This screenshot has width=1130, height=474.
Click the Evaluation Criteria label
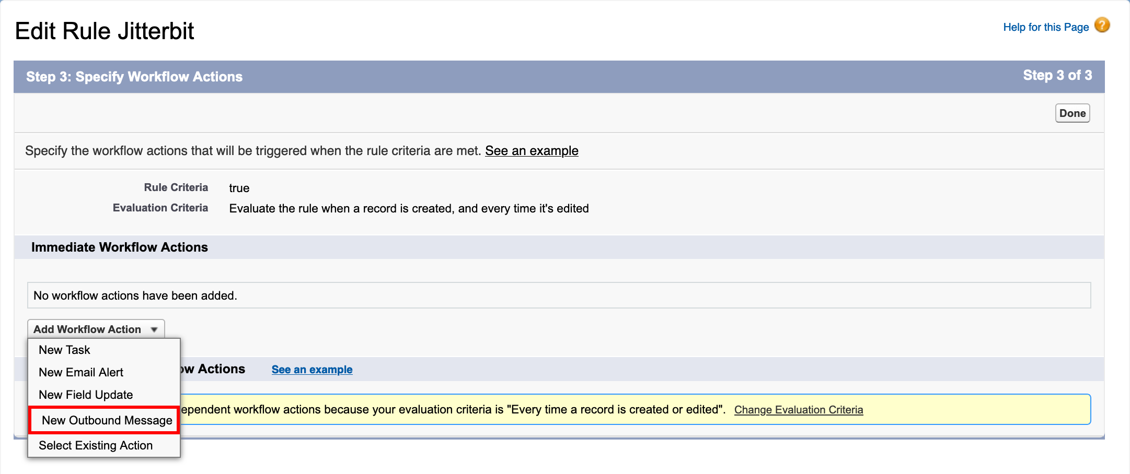point(160,208)
